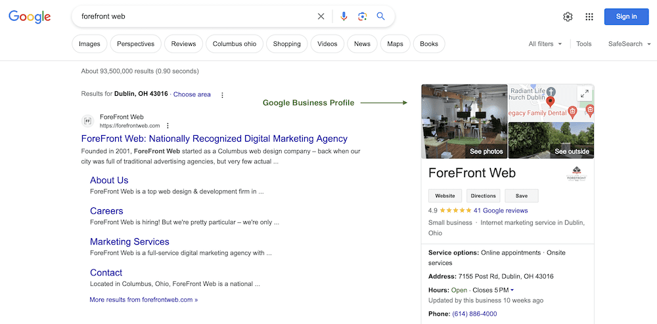
Task: Select the Perspectives filter tab
Action: pyautogui.click(x=136, y=44)
